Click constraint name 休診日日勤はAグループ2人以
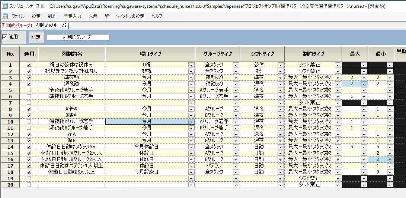 click(72, 153)
